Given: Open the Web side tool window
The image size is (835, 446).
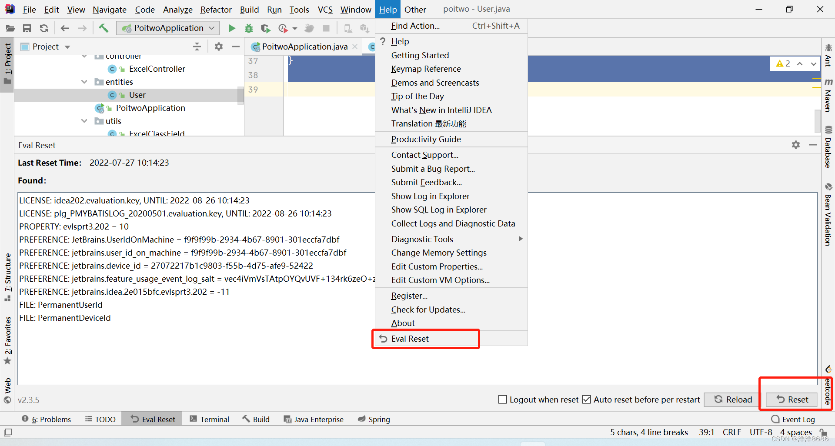Looking at the screenshot, I should point(7,390).
